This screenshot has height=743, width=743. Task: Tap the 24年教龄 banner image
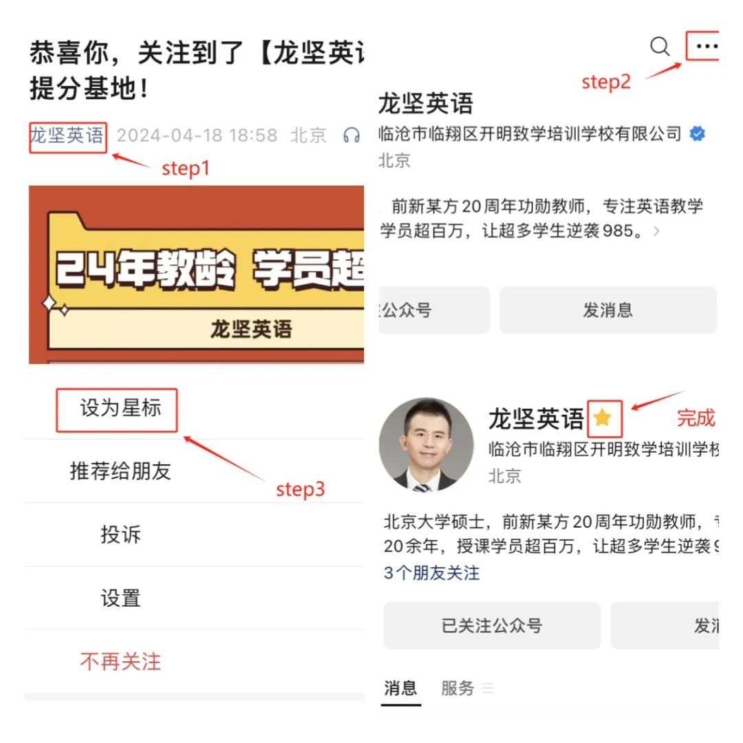click(x=196, y=274)
